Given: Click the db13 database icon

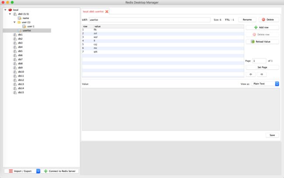Looking at the screenshot, I should coord(15,84).
